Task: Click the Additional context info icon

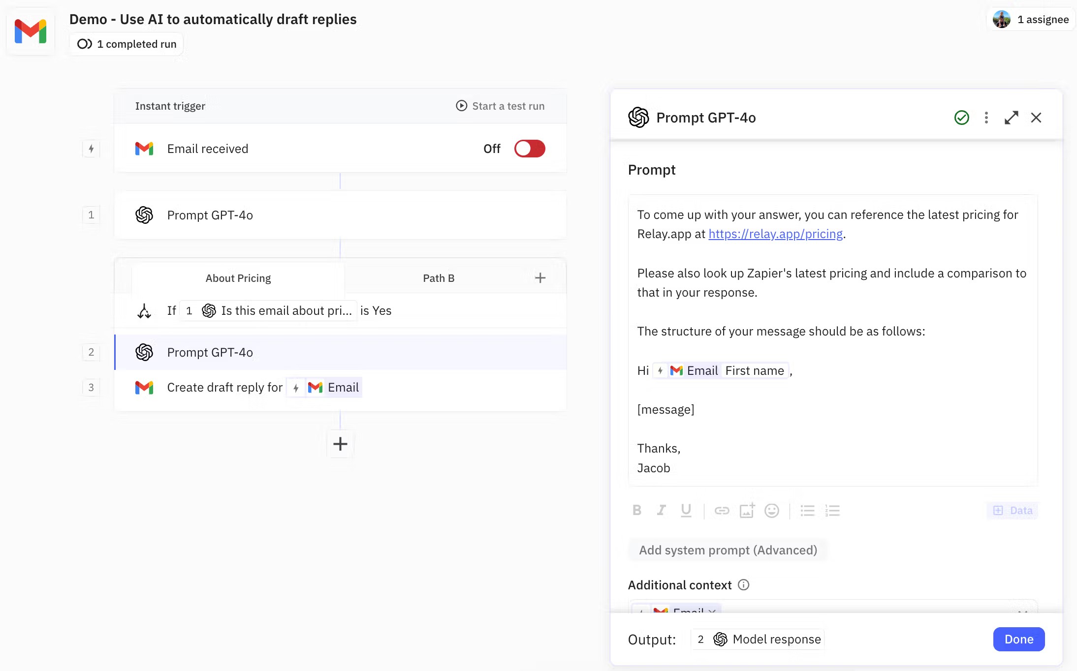Action: [743, 585]
